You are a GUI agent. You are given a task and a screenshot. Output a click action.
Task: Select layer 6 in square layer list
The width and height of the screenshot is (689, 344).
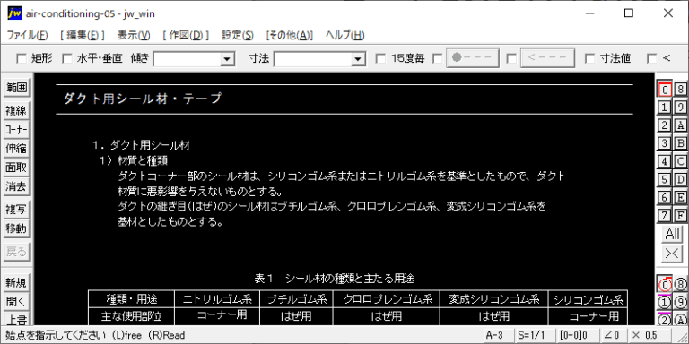point(665,197)
